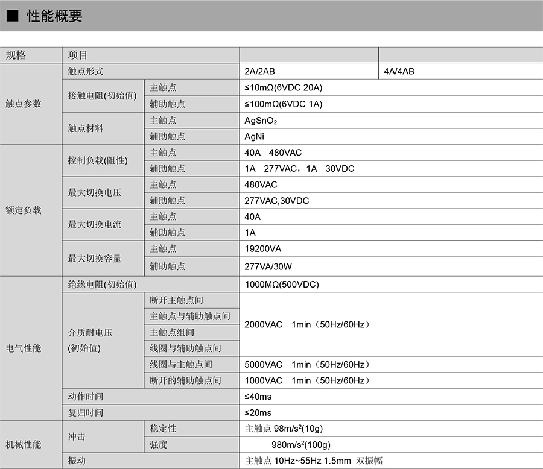Select the 项目 column header
The height and width of the screenshot is (469, 543).
point(78,55)
